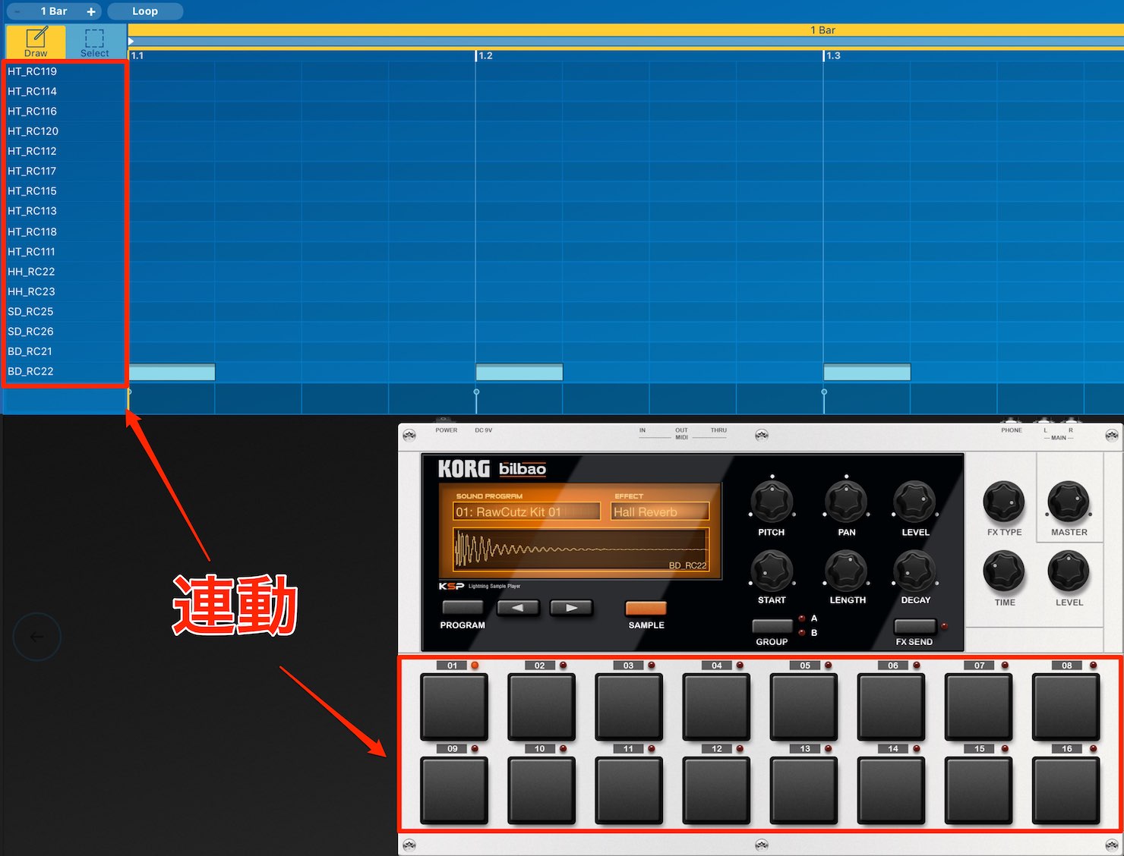Go to previous program with left arrow
This screenshot has width=1124, height=856.
(x=518, y=607)
